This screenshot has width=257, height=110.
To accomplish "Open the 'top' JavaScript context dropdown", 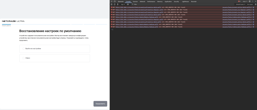I will pyautogui.click(x=123, y=4).
